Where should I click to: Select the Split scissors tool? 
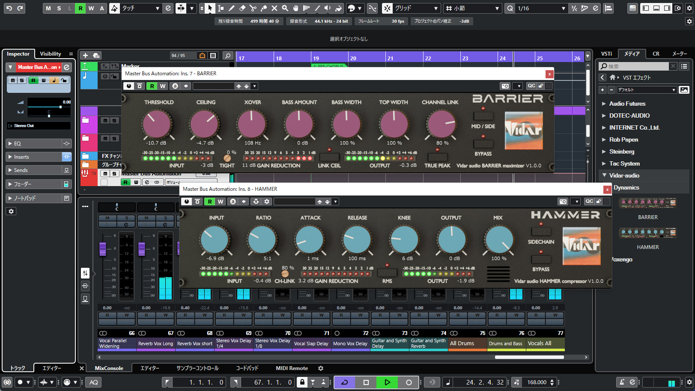coord(253,8)
